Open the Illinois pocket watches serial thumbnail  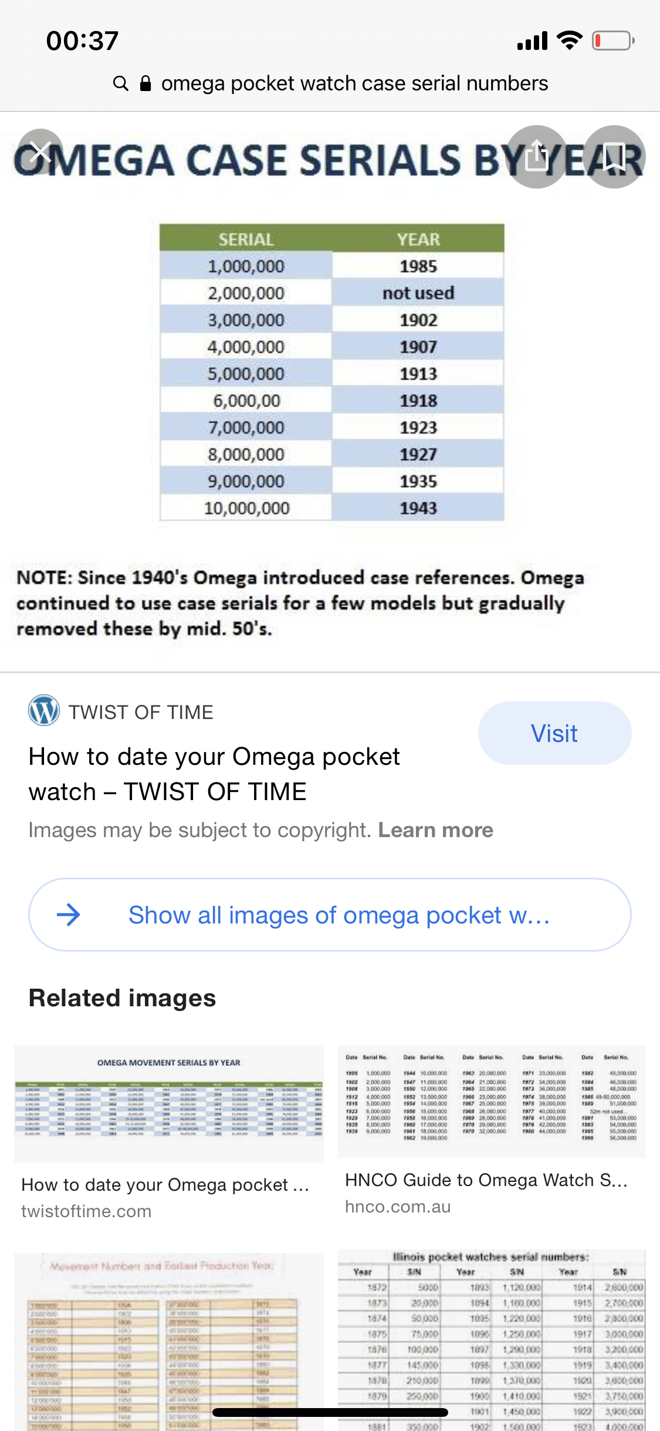(x=492, y=1339)
